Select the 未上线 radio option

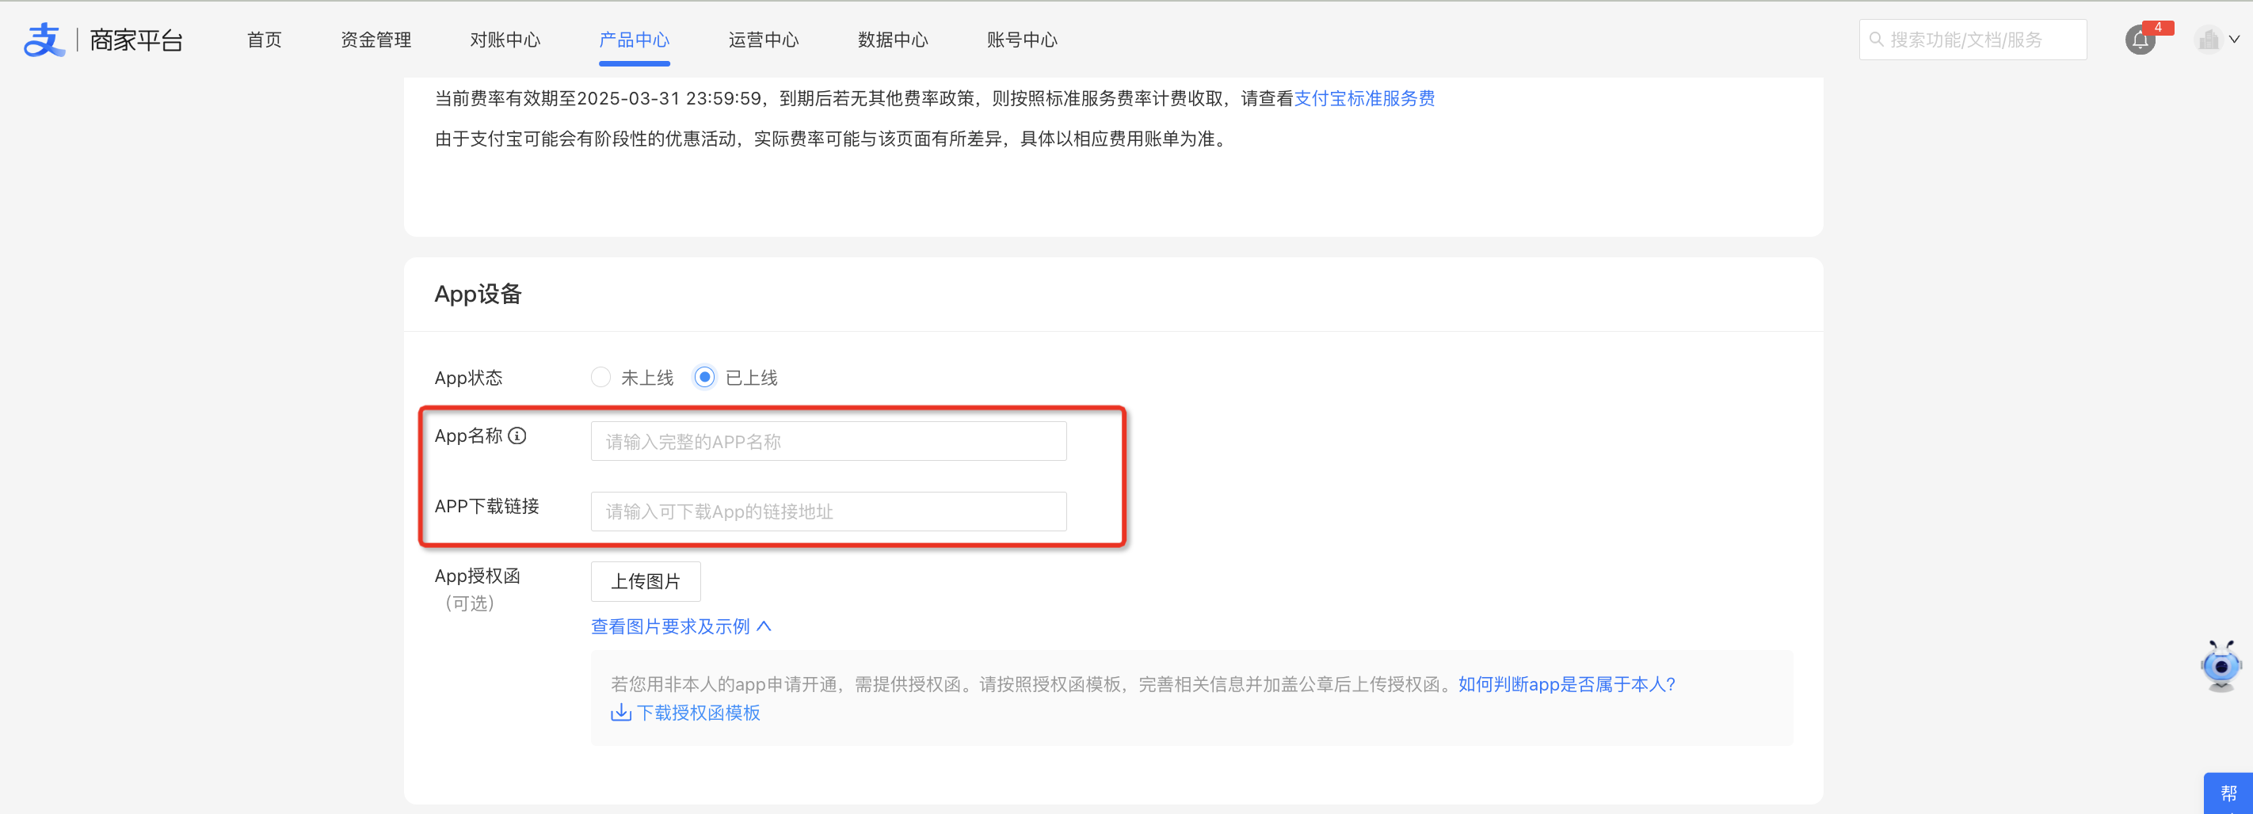600,377
